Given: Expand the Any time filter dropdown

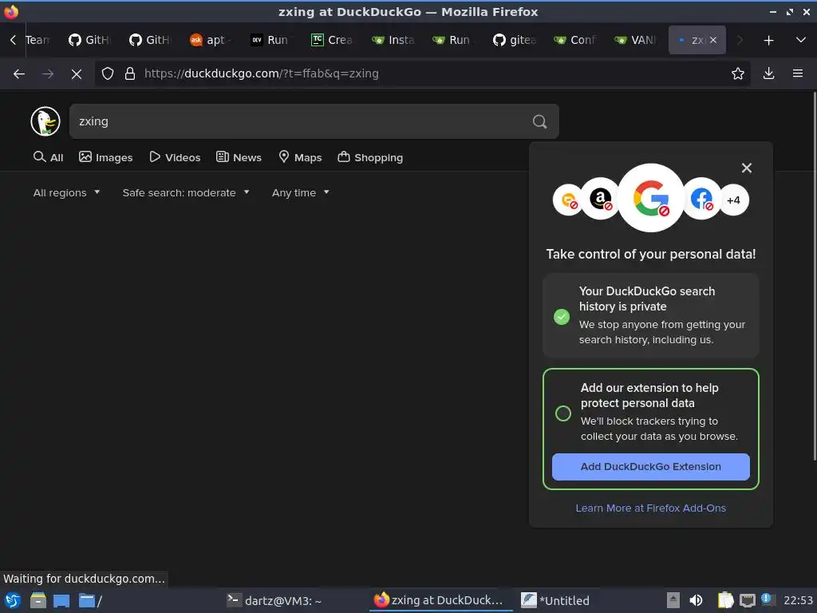Looking at the screenshot, I should coord(301,193).
